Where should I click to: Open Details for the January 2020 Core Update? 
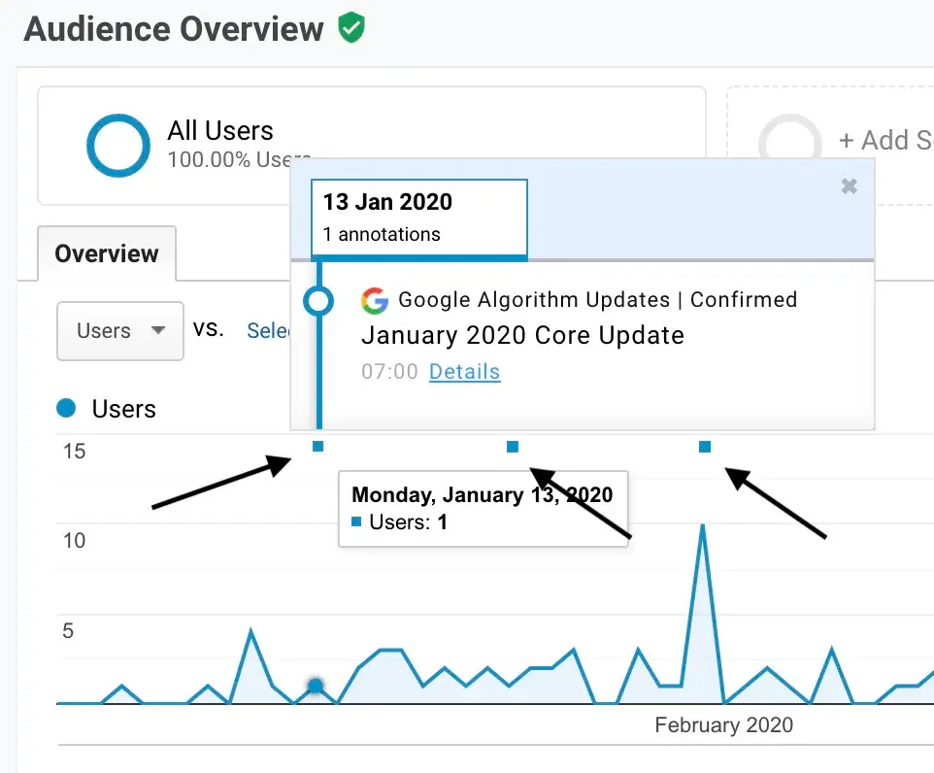464,371
